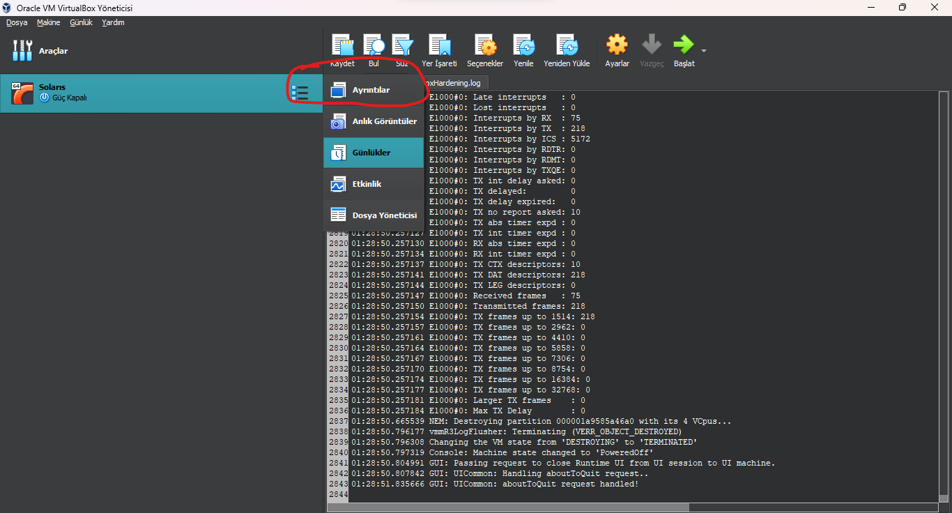Choose Günlükler in the machine tools popup
952x513 pixels.
click(x=374, y=153)
